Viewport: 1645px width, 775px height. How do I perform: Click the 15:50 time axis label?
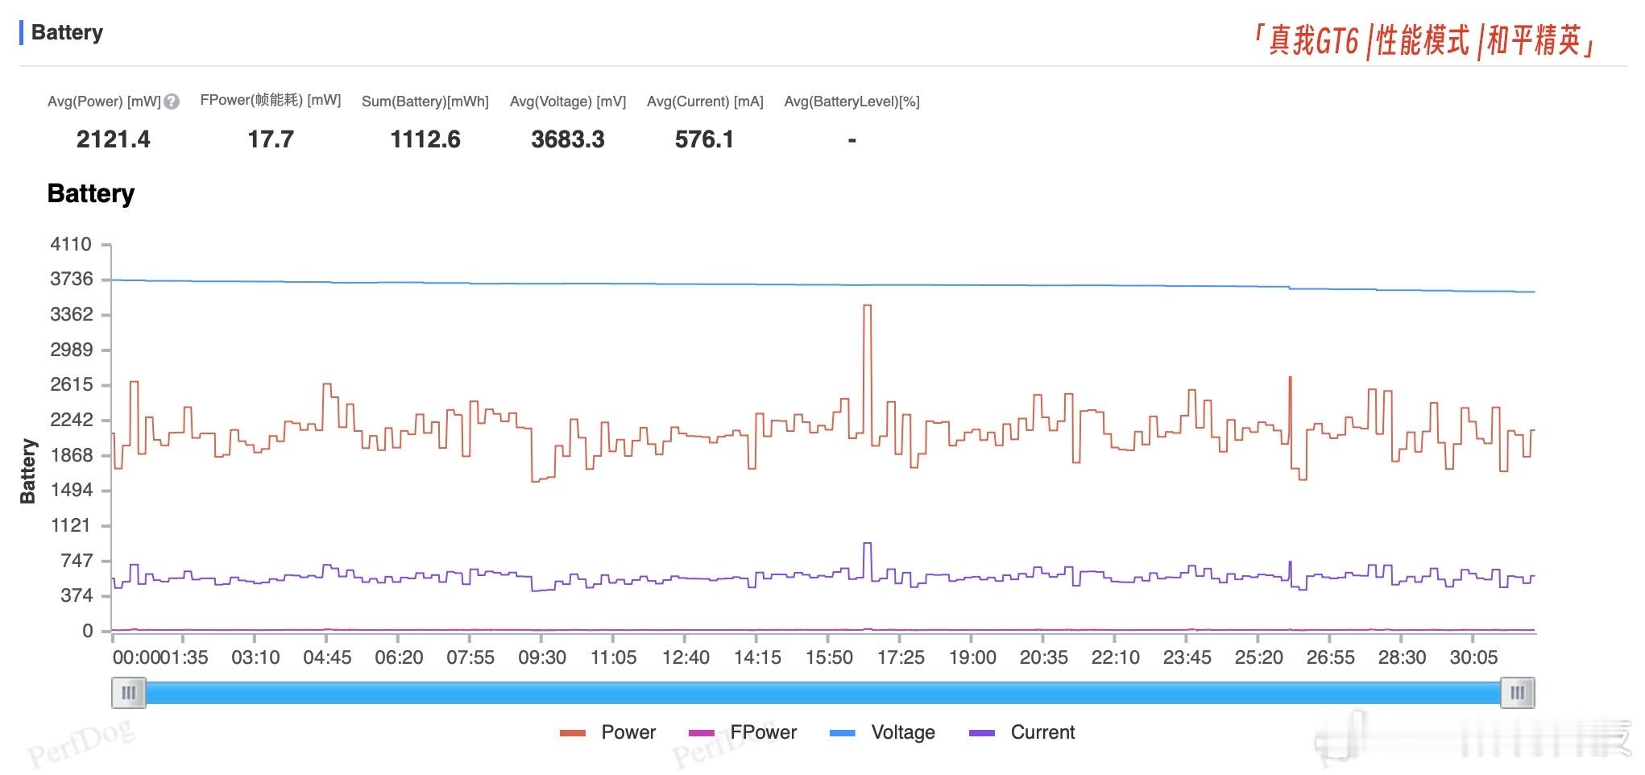tap(829, 657)
